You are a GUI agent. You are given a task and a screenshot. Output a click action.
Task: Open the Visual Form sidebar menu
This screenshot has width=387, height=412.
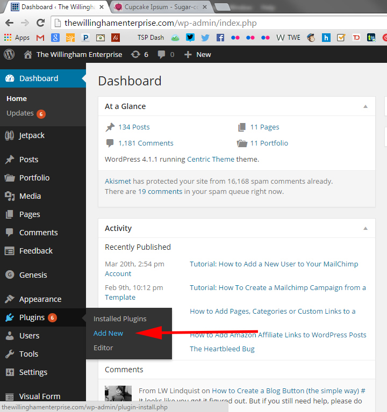(43, 396)
